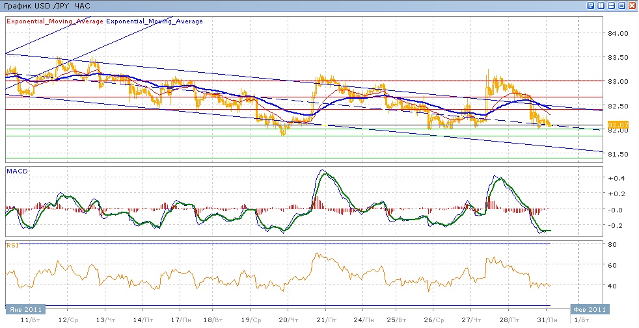Click the 81.50 price level on axis
This screenshot has width=639, height=328.
click(619, 154)
